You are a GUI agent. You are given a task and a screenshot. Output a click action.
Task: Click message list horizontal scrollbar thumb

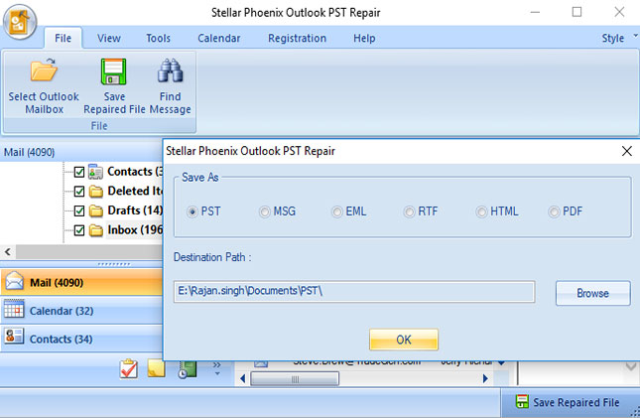(x=295, y=379)
